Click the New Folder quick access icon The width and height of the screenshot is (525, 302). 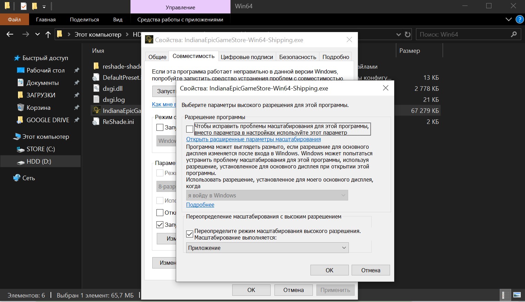34,6
